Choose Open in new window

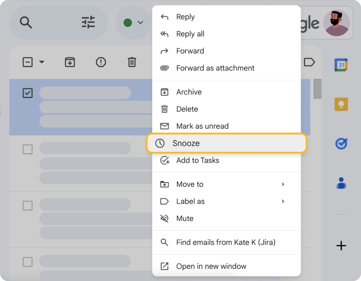coord(226,266)
